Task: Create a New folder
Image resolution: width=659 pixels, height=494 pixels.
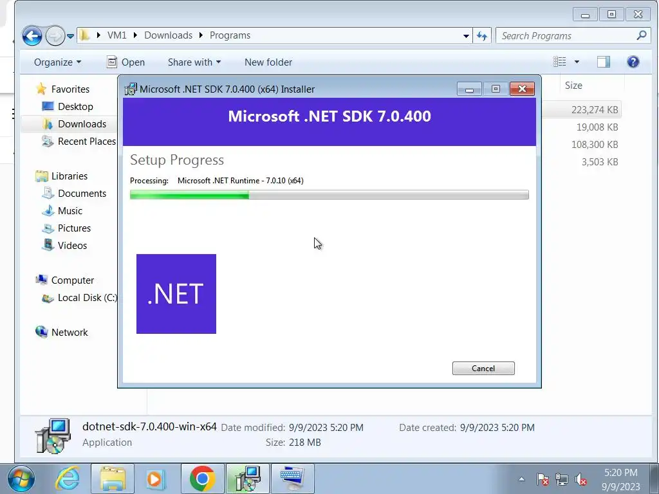Action: pos(268,62)
